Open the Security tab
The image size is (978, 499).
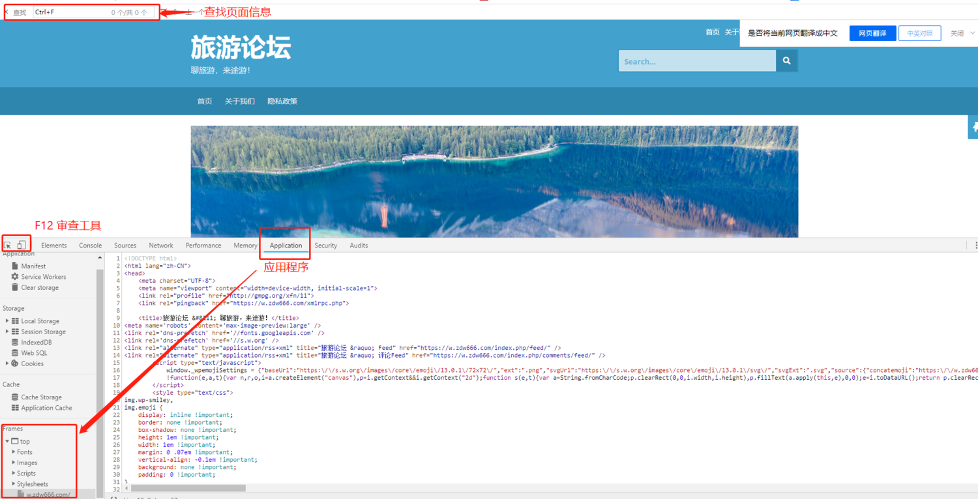(x=326, y=246)
